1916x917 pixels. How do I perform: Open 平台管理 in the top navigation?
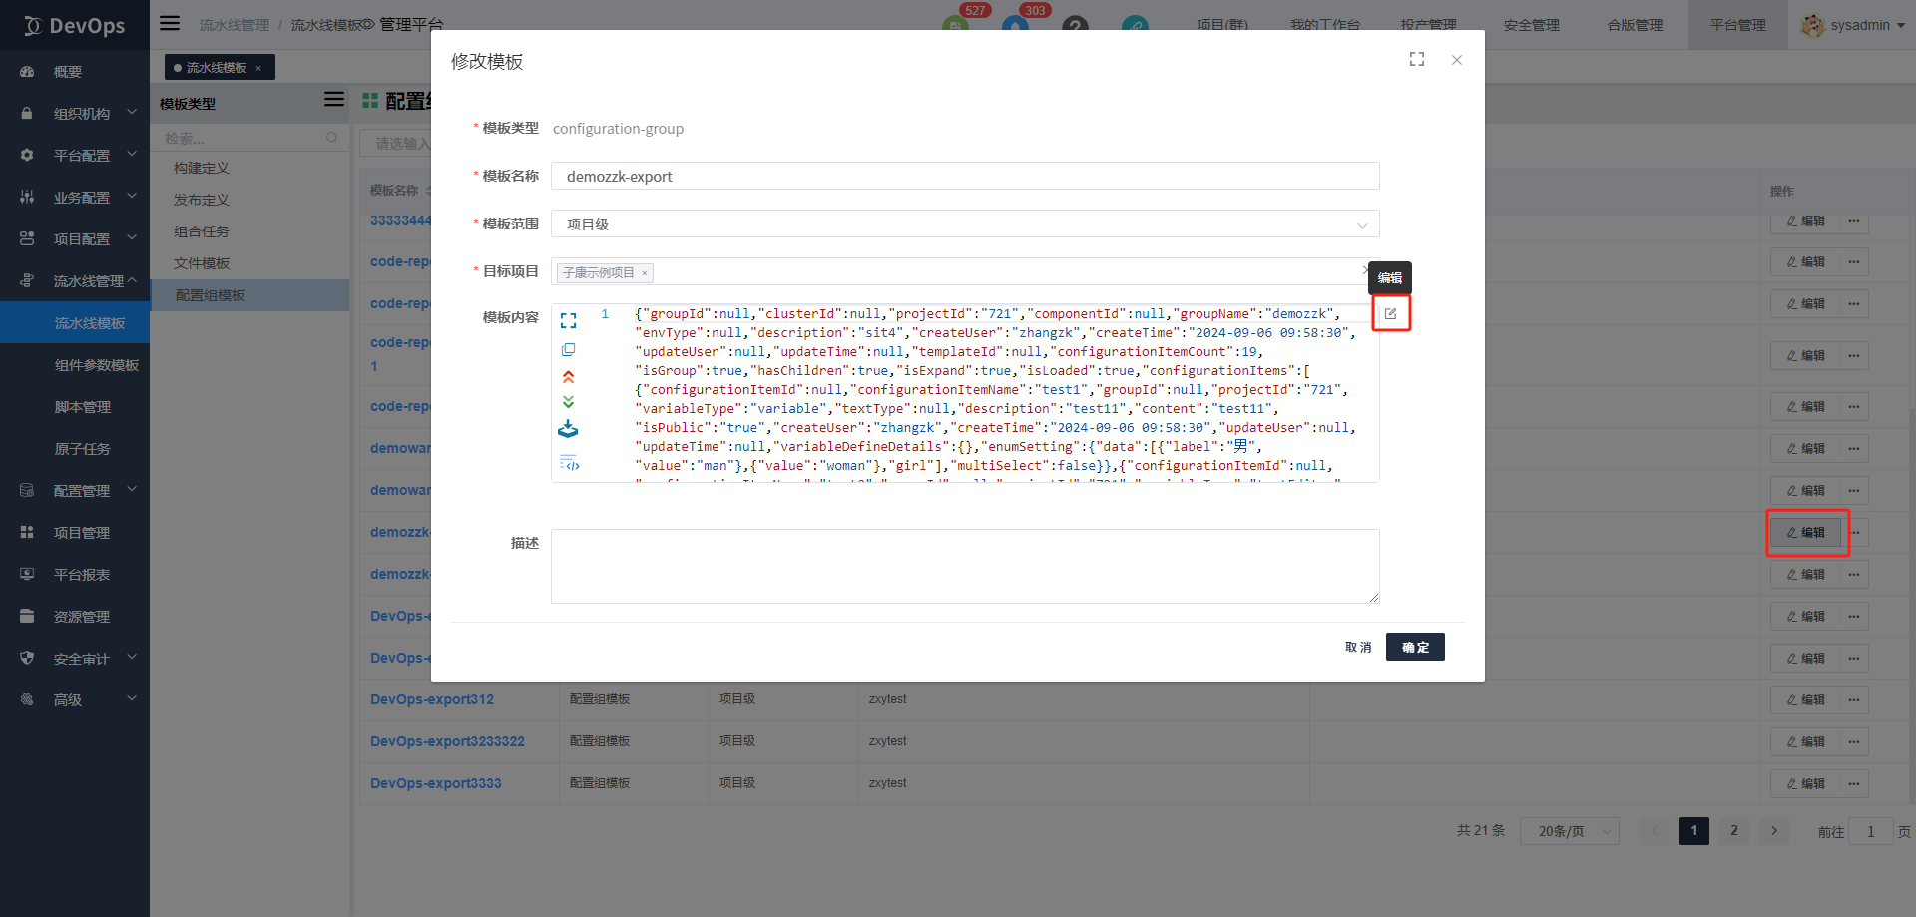click(1737, 25)
